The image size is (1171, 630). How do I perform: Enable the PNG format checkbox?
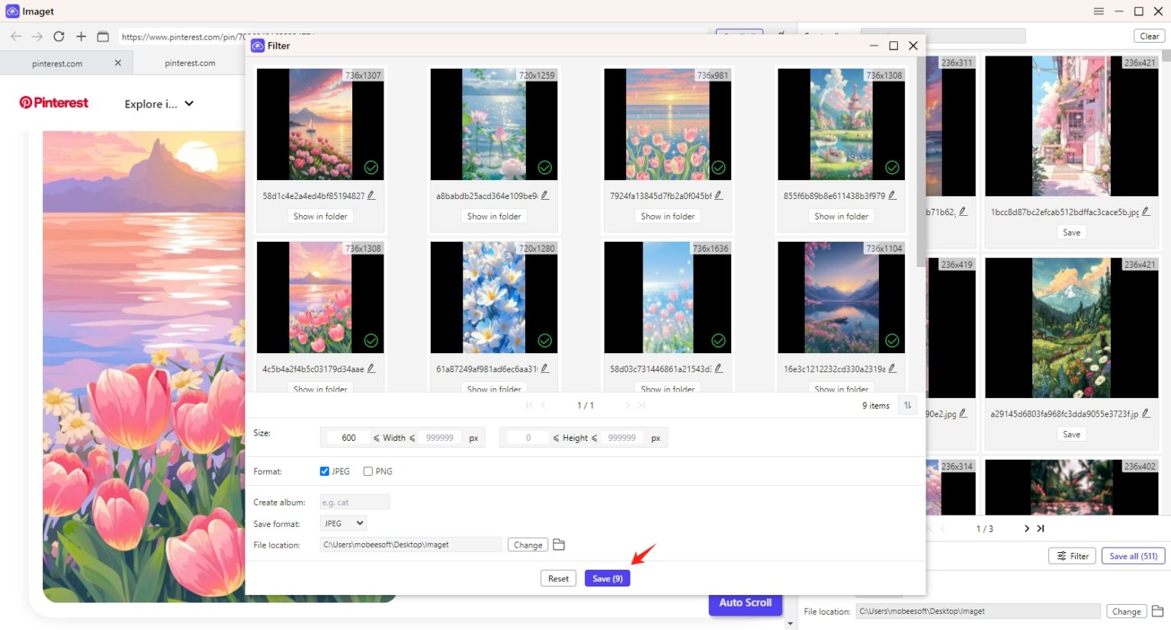coord(367,471)
